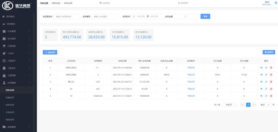This screenshot has width=278, height=132.
Task: Delete the contract numbered 1221
Action: point(271,82)
